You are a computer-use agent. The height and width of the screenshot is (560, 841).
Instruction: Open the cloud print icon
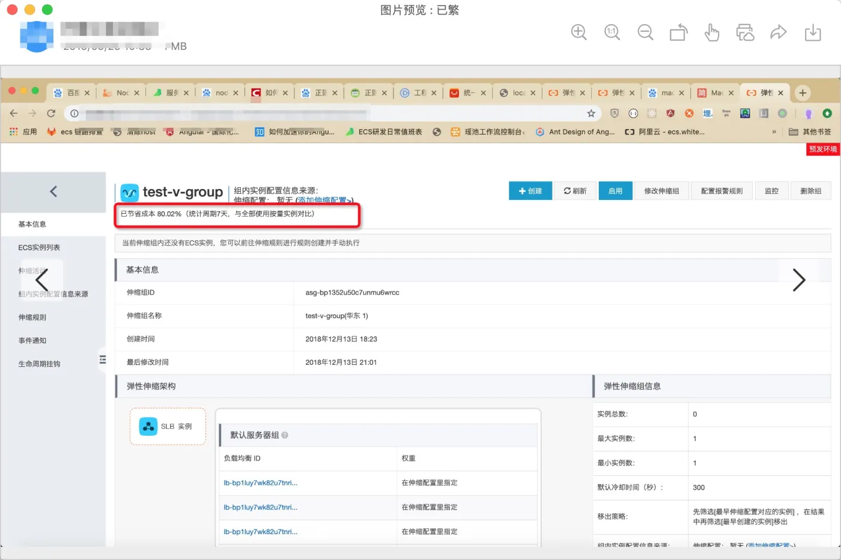[x=745, y=32]
